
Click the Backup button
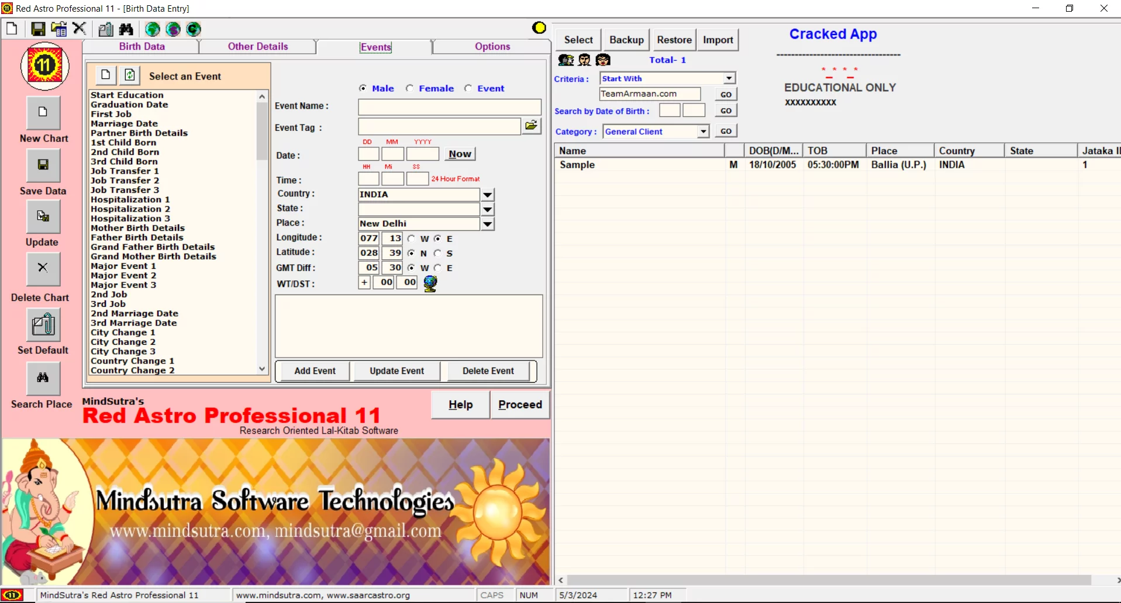626,40
